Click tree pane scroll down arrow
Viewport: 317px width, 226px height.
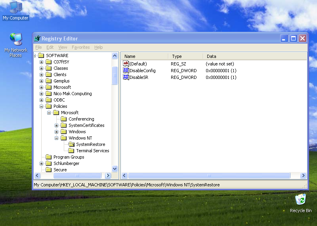[x=115, y=169]
